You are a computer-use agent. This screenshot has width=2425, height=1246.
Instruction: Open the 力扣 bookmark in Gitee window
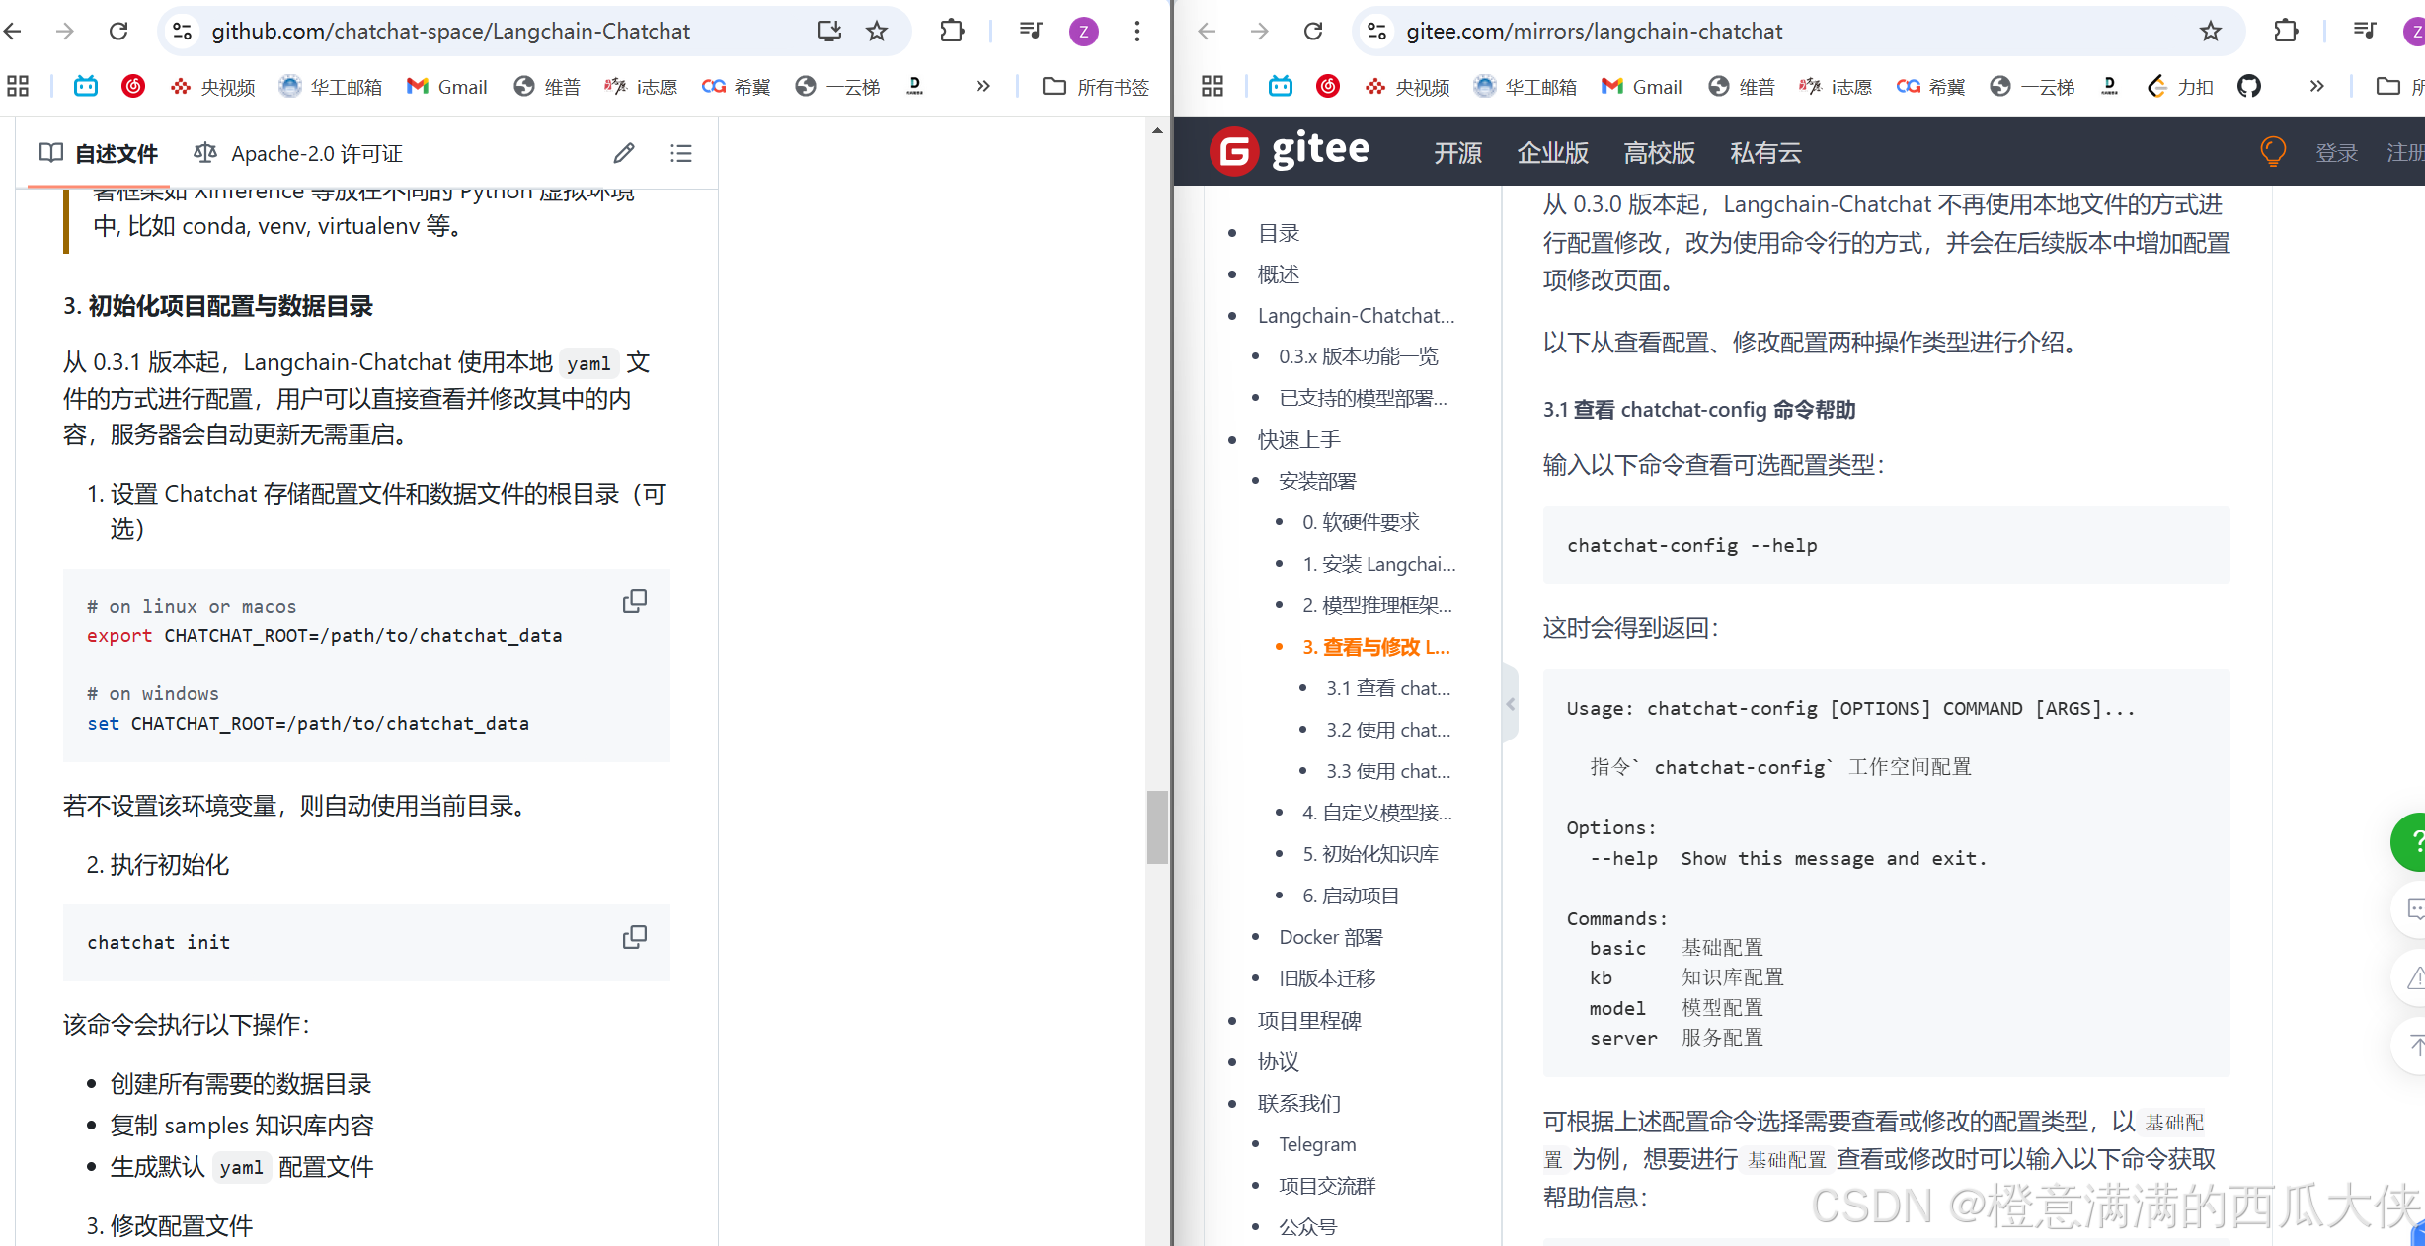pos(2180,87)
